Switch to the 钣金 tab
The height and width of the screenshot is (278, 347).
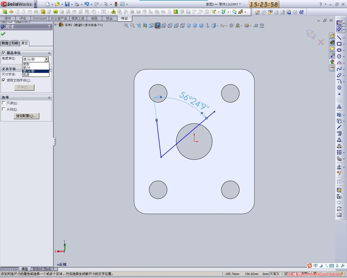tap(109, 18)
